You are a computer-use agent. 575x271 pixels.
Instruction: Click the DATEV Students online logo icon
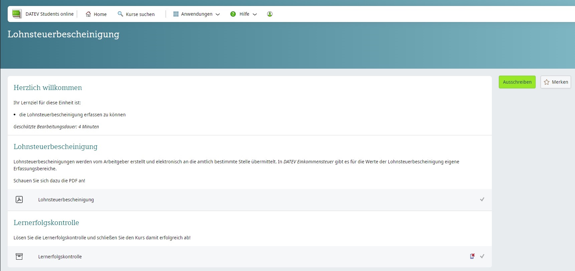click(x=17, y=14)
